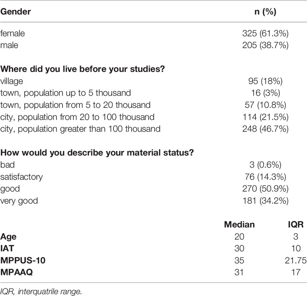Select the 270 (50.9%) value
Image resolution: width=307 pixels, height=296 pixels.
coord(265,189)
